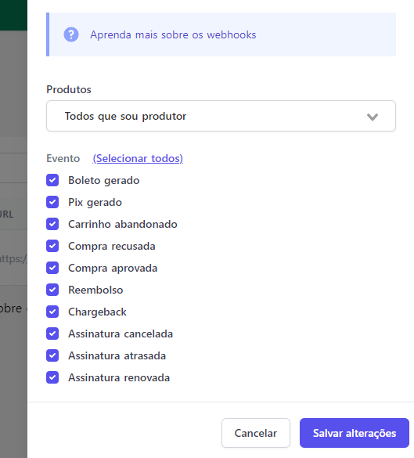This screenshot has width=414, height=458.
Task: Toggle the 'Chargeback' event checkbox
Action: point(52,312)
